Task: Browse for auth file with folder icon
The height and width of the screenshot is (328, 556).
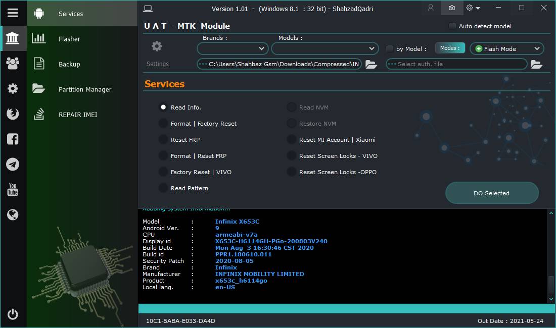Action: pyautogui.click(x=536, y=64)
